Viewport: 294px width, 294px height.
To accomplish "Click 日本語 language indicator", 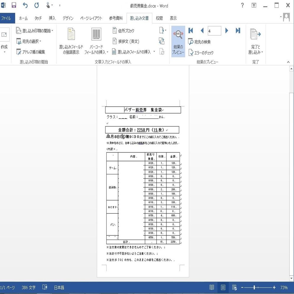I will click(59, 287).
